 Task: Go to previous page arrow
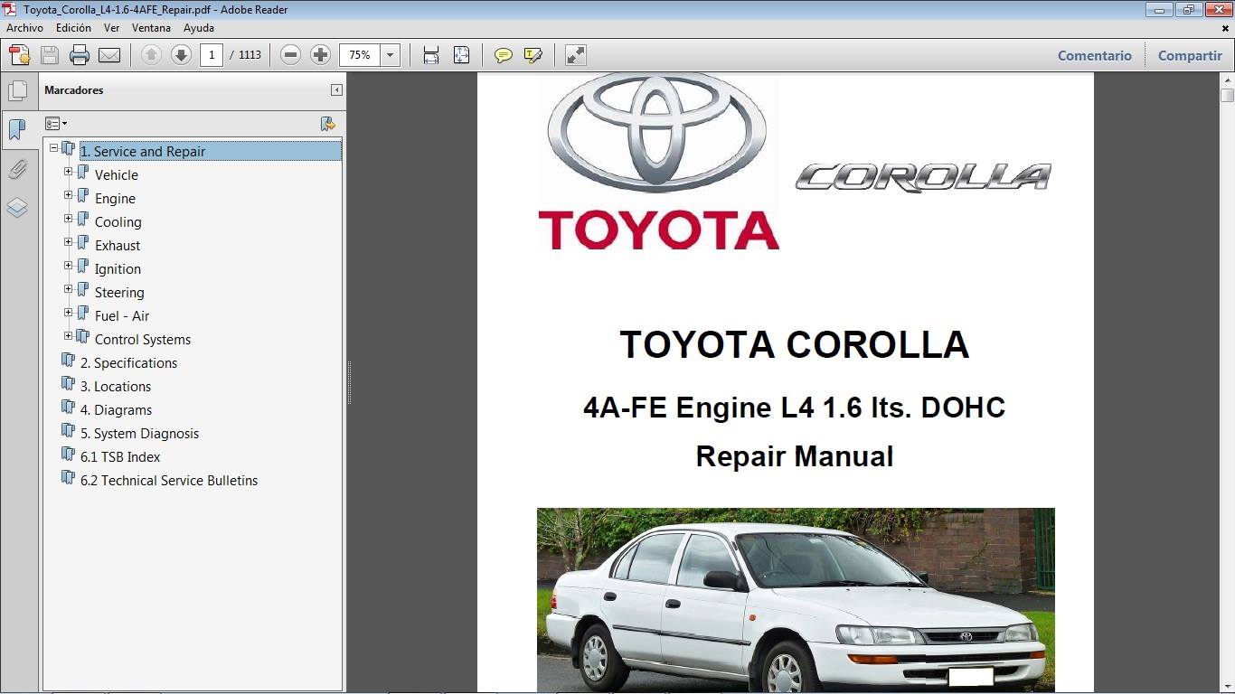pos(151,55)
